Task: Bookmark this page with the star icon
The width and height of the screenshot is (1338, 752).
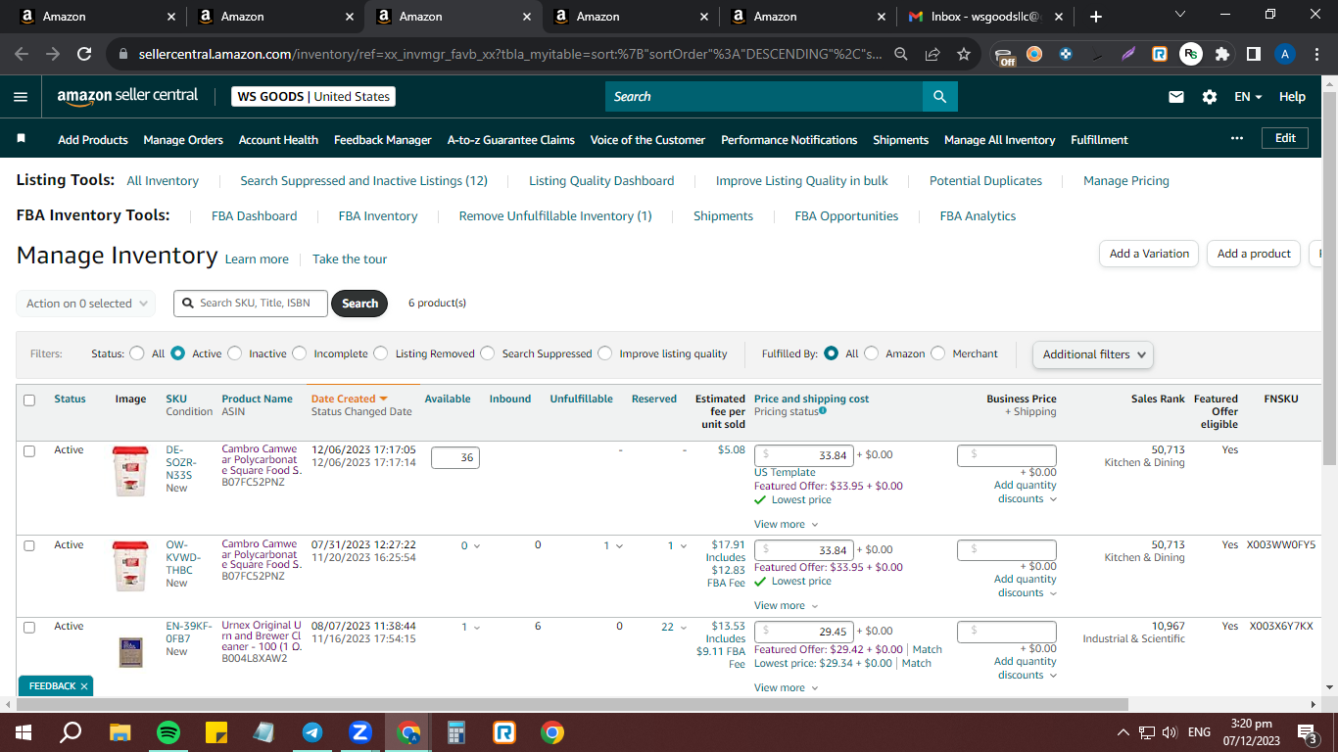Action: coord(964,54)
